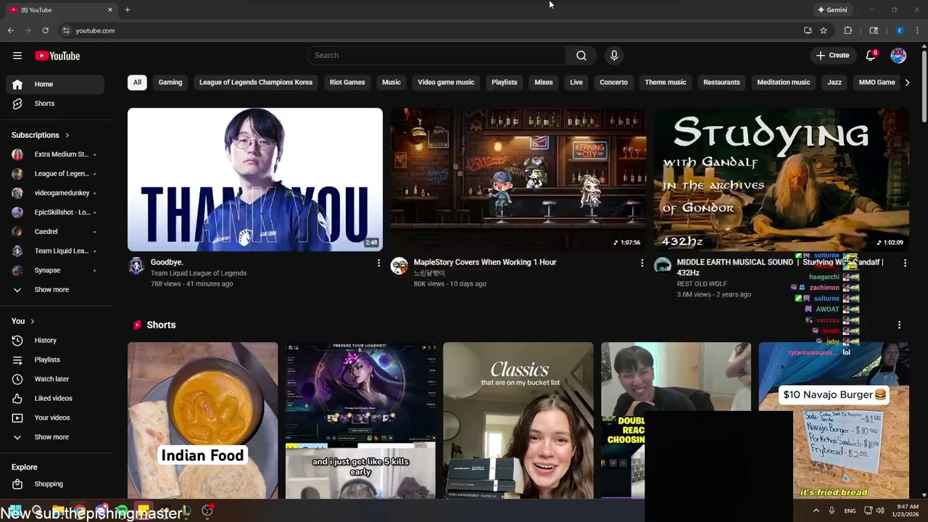Select the Concerto filter chip
This screenshot has height=522, width=928.
coord(613,83)
